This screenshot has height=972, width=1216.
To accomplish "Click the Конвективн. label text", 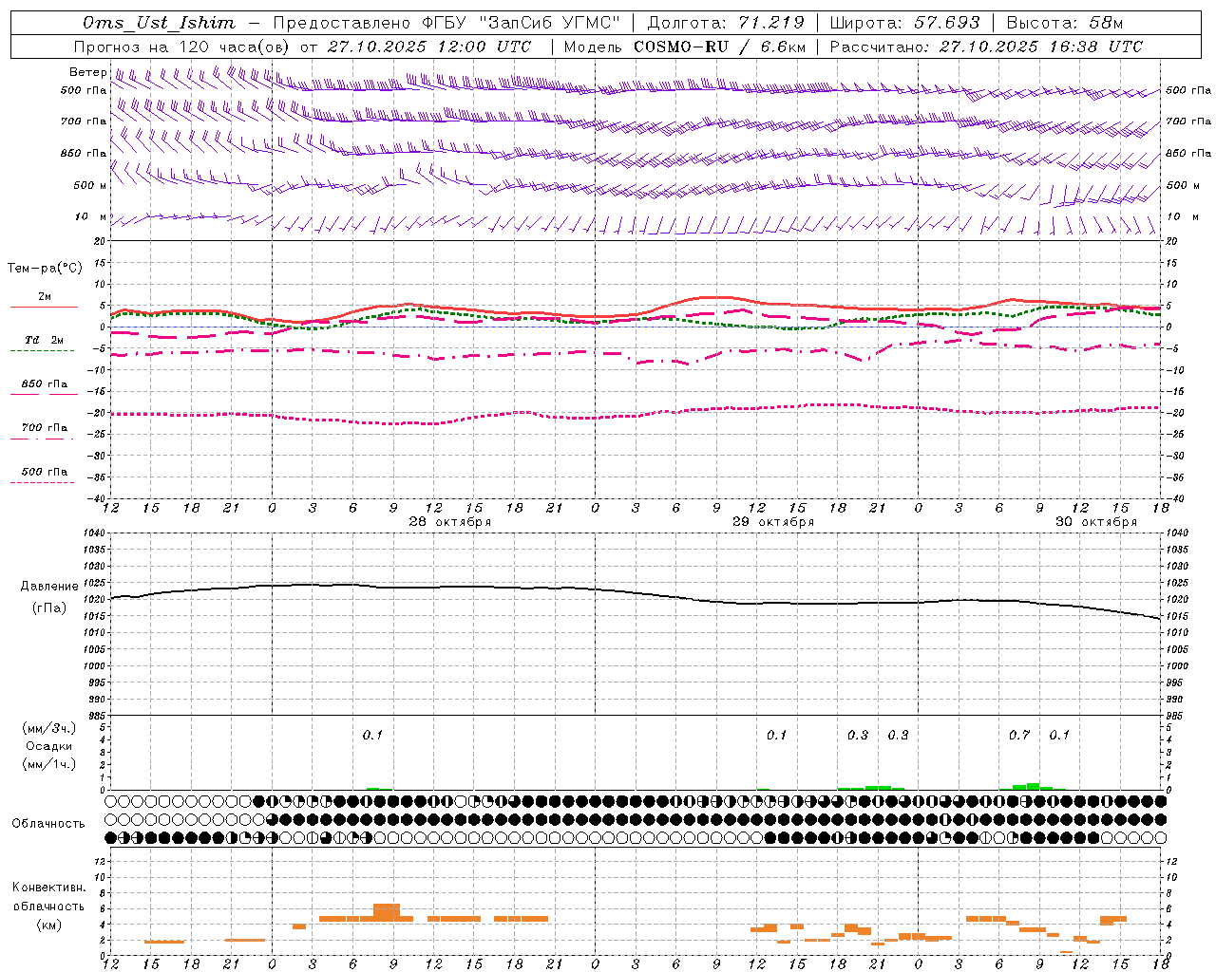I will click(48, 888).
